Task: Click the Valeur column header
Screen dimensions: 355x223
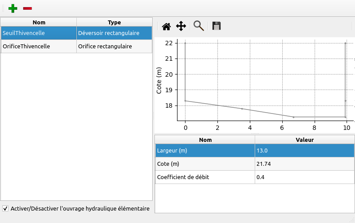Action: tap(304, 140)
